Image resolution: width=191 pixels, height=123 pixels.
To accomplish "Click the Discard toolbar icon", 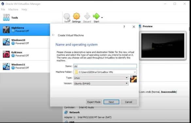I will [x=87, y=16].
